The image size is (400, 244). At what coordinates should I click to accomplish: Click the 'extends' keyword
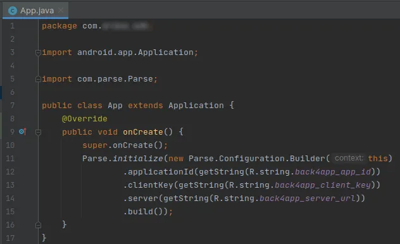146,106
